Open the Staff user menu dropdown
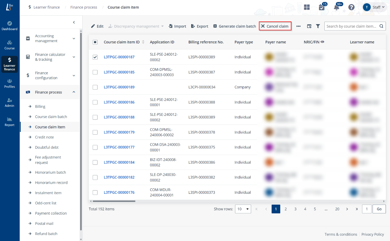 (x=374, y=7)
